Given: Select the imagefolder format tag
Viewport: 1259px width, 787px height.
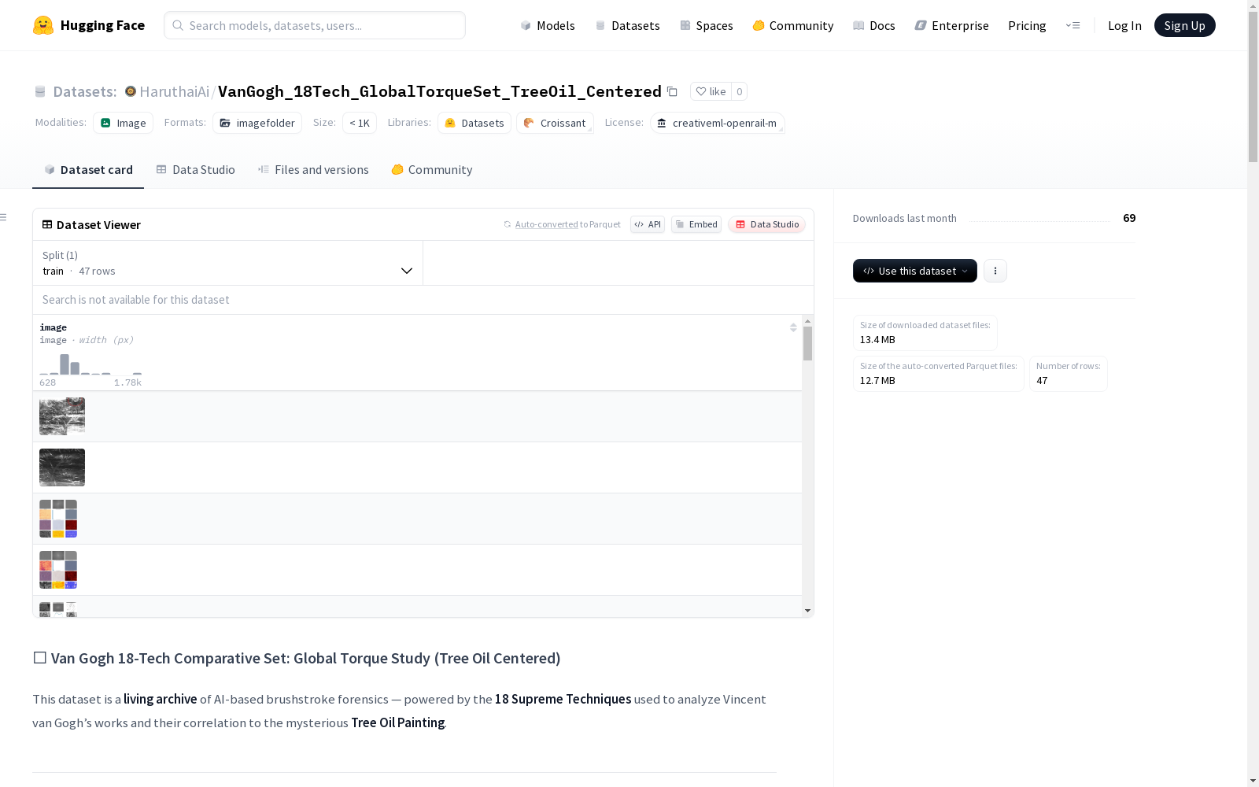Looking at the screenshot, I should [x=257, y=123].
